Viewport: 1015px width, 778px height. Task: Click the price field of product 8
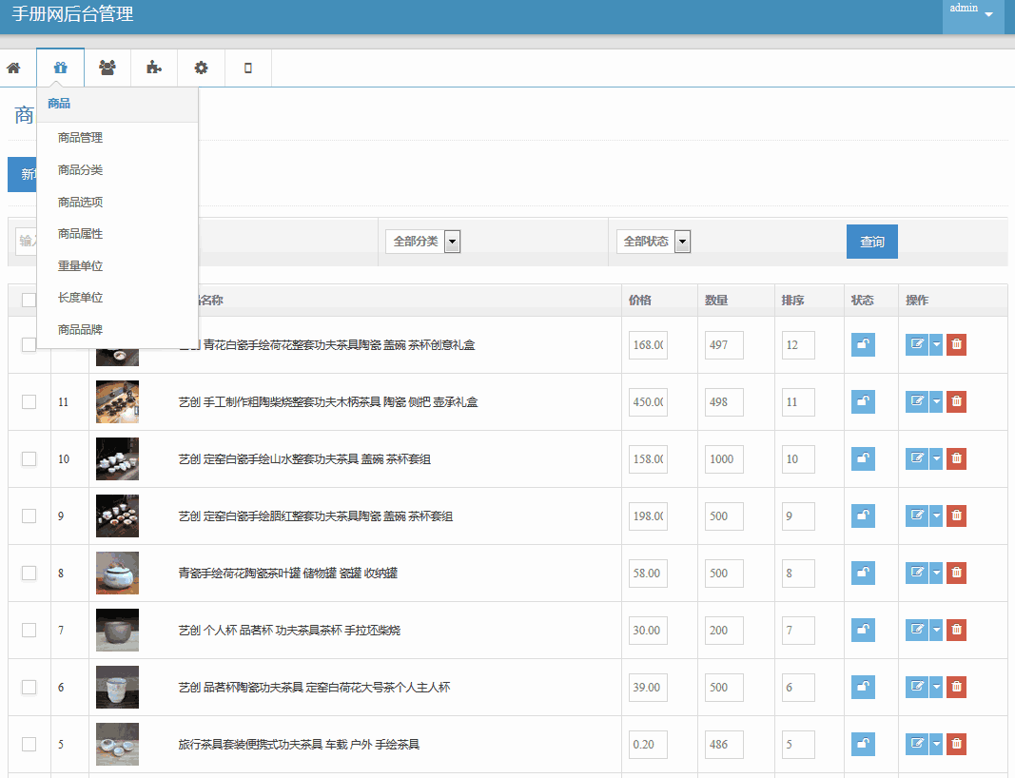pyautogui.click(x=648, y=573)
